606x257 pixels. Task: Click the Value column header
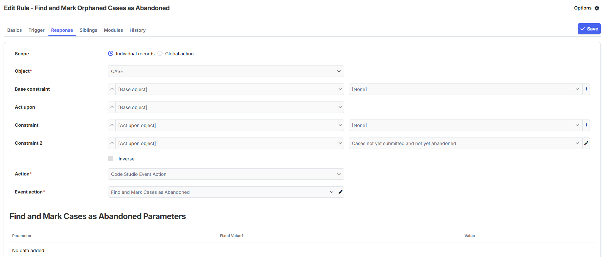point(469,236)
